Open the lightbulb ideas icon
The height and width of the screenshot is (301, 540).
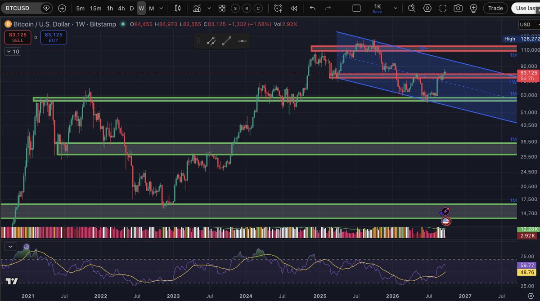click(473, 8)
